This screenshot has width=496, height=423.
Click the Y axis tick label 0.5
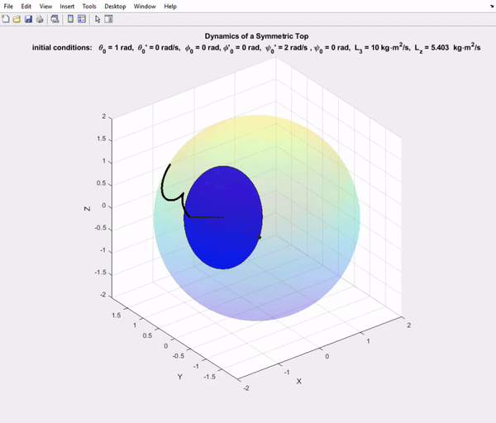pyautogui.click(x=147, y=335)
